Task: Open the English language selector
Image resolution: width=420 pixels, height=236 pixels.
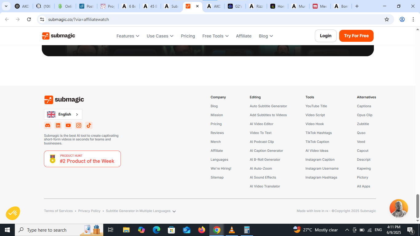Action: pyautogui.click(x=63, y=114)
